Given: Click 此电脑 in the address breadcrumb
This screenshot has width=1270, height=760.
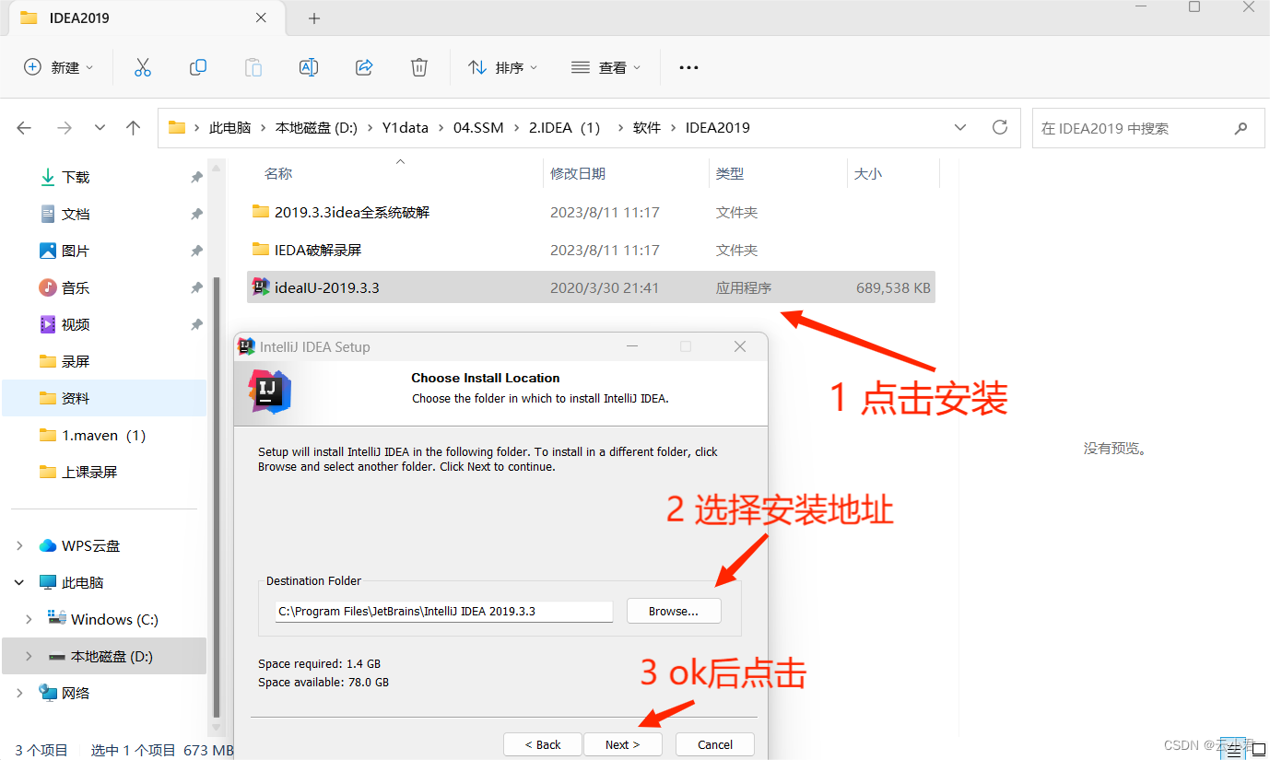Looking at the screenshot, I should click(230, 128).
